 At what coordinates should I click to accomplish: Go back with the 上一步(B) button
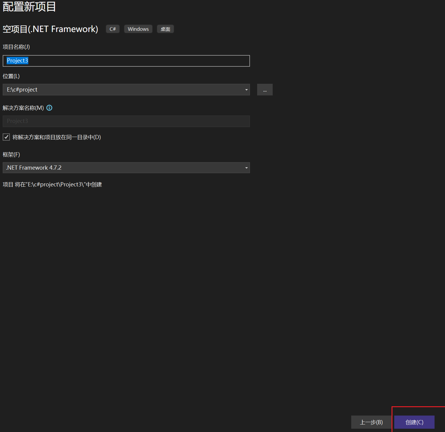coord(371,422)
